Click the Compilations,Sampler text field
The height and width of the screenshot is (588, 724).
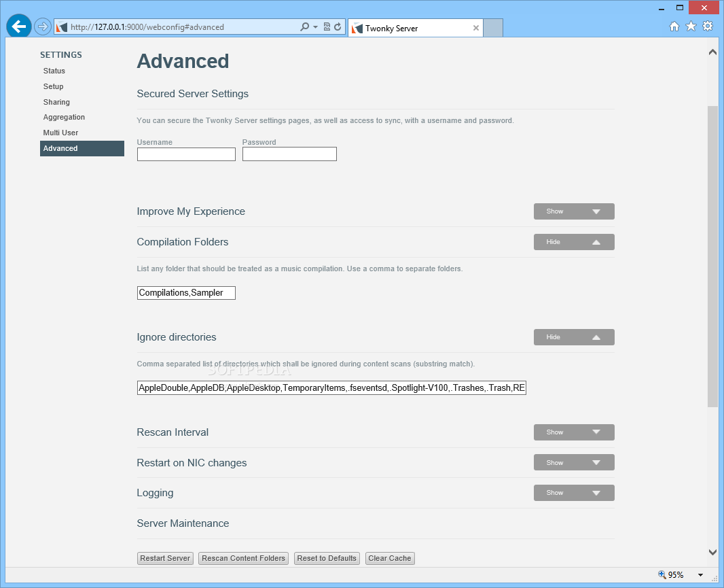(x=186, y=292)
